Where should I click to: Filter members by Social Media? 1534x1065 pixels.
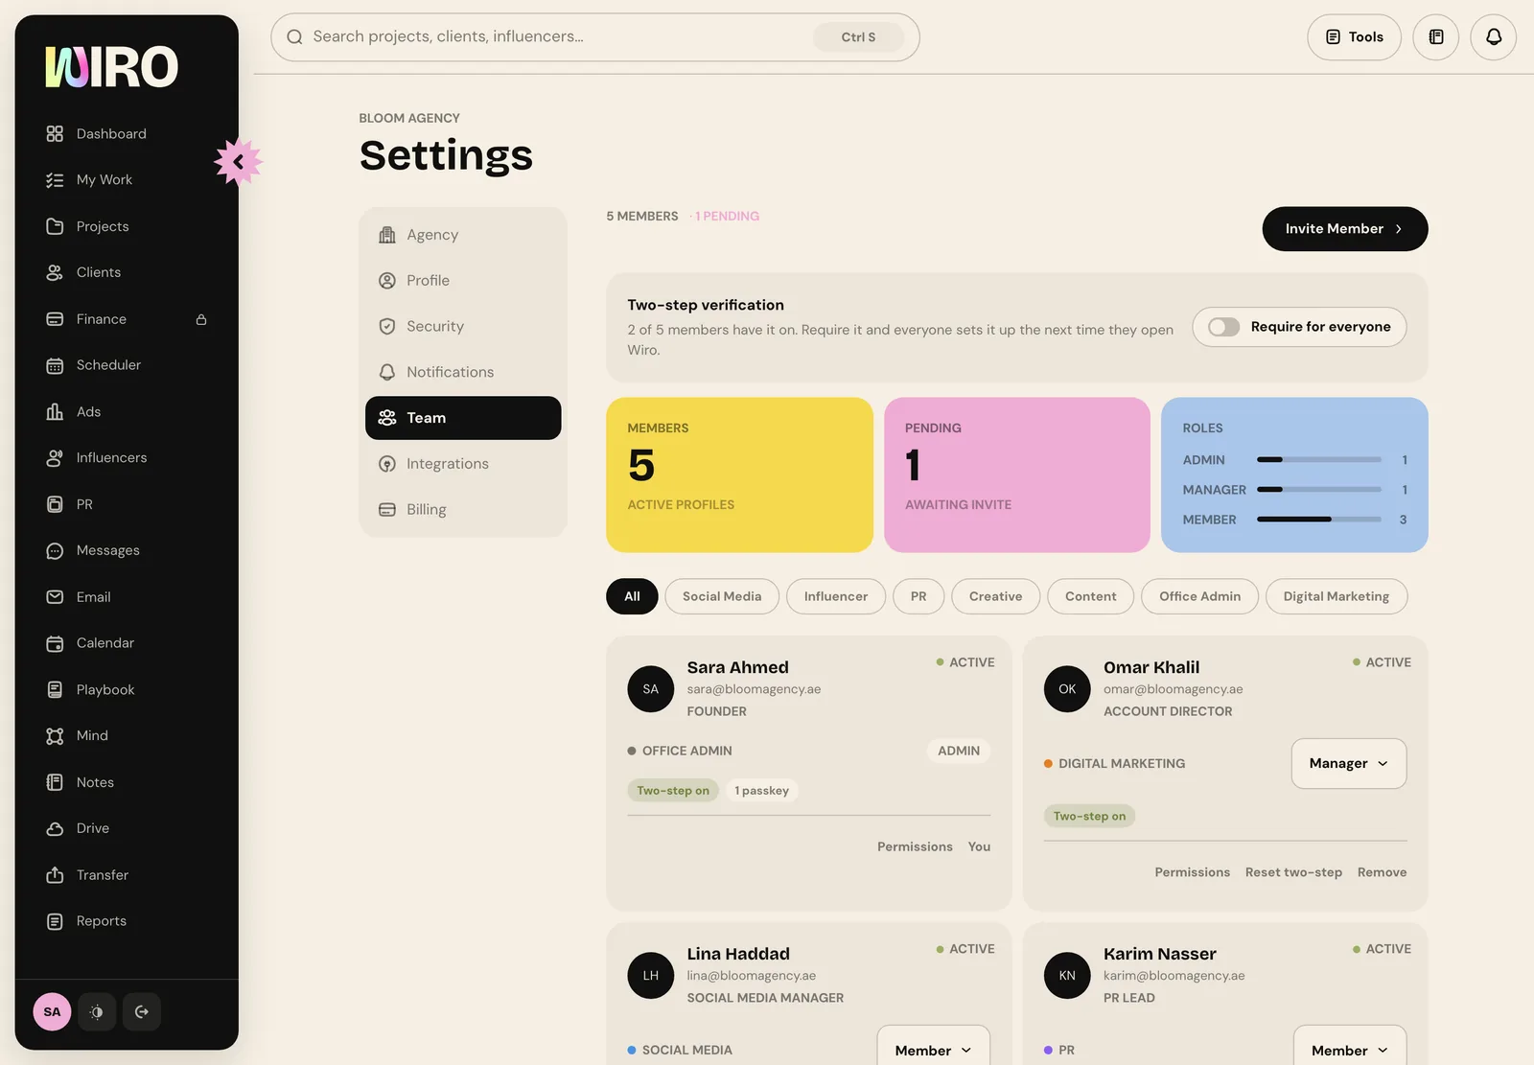point(722,596)
